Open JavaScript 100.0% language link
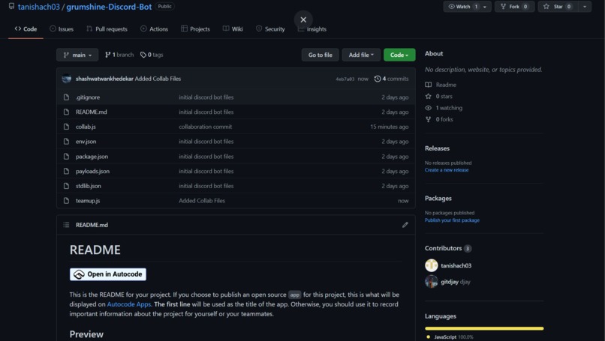The height and width of the screenshot is (341, 605). 450,337
